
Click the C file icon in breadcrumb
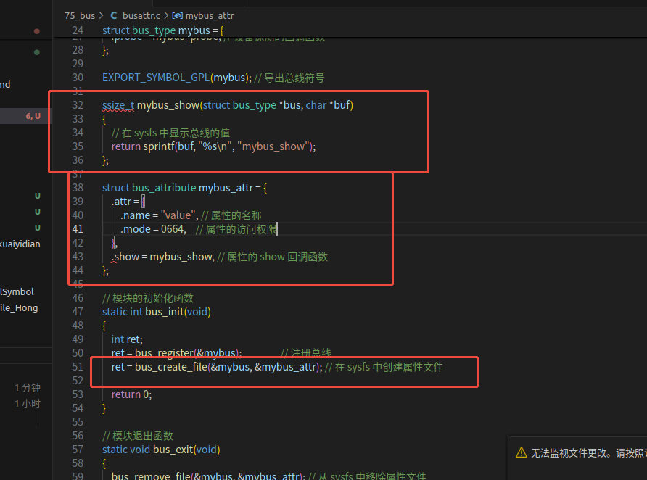[113, 16]
